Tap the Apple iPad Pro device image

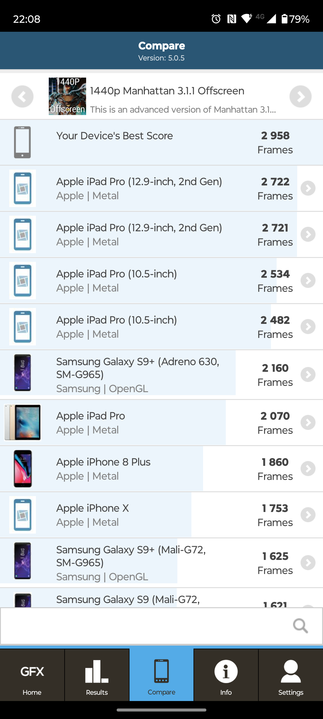(x=22, y=422)
